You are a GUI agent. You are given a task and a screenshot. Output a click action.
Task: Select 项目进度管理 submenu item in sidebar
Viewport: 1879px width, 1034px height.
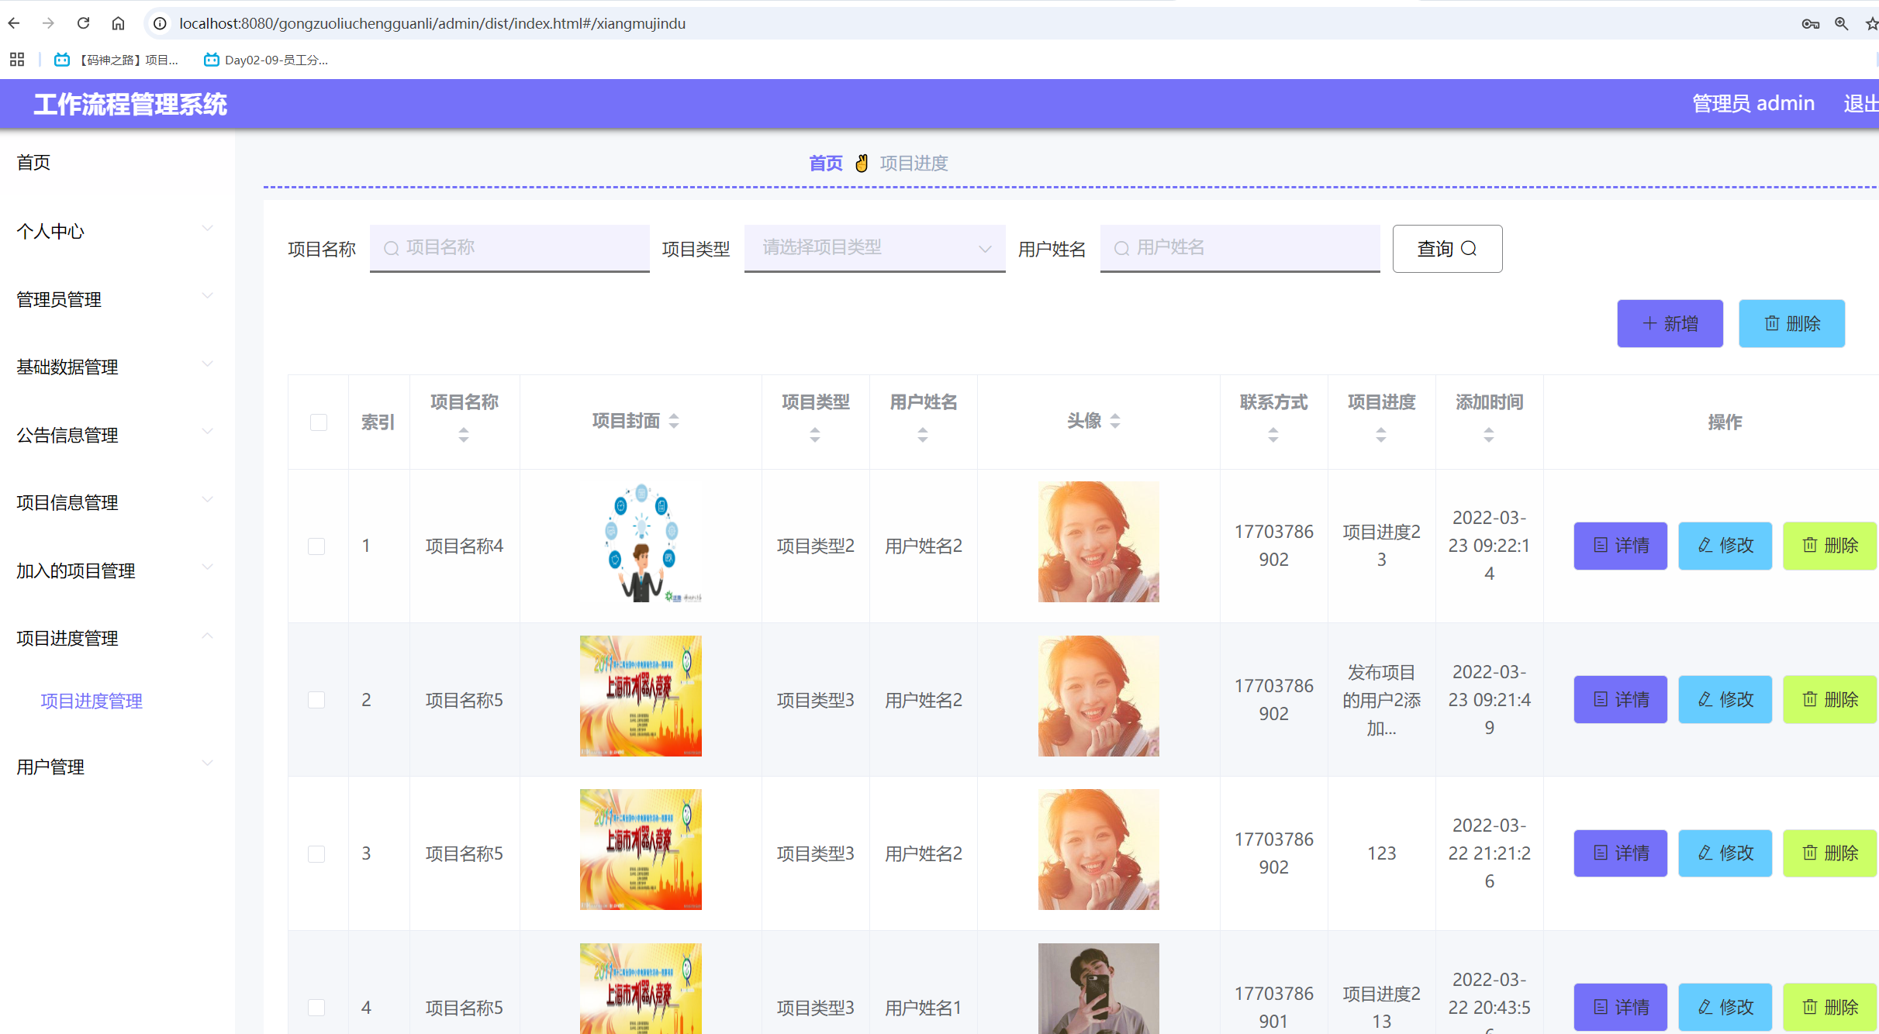(92, 701)
